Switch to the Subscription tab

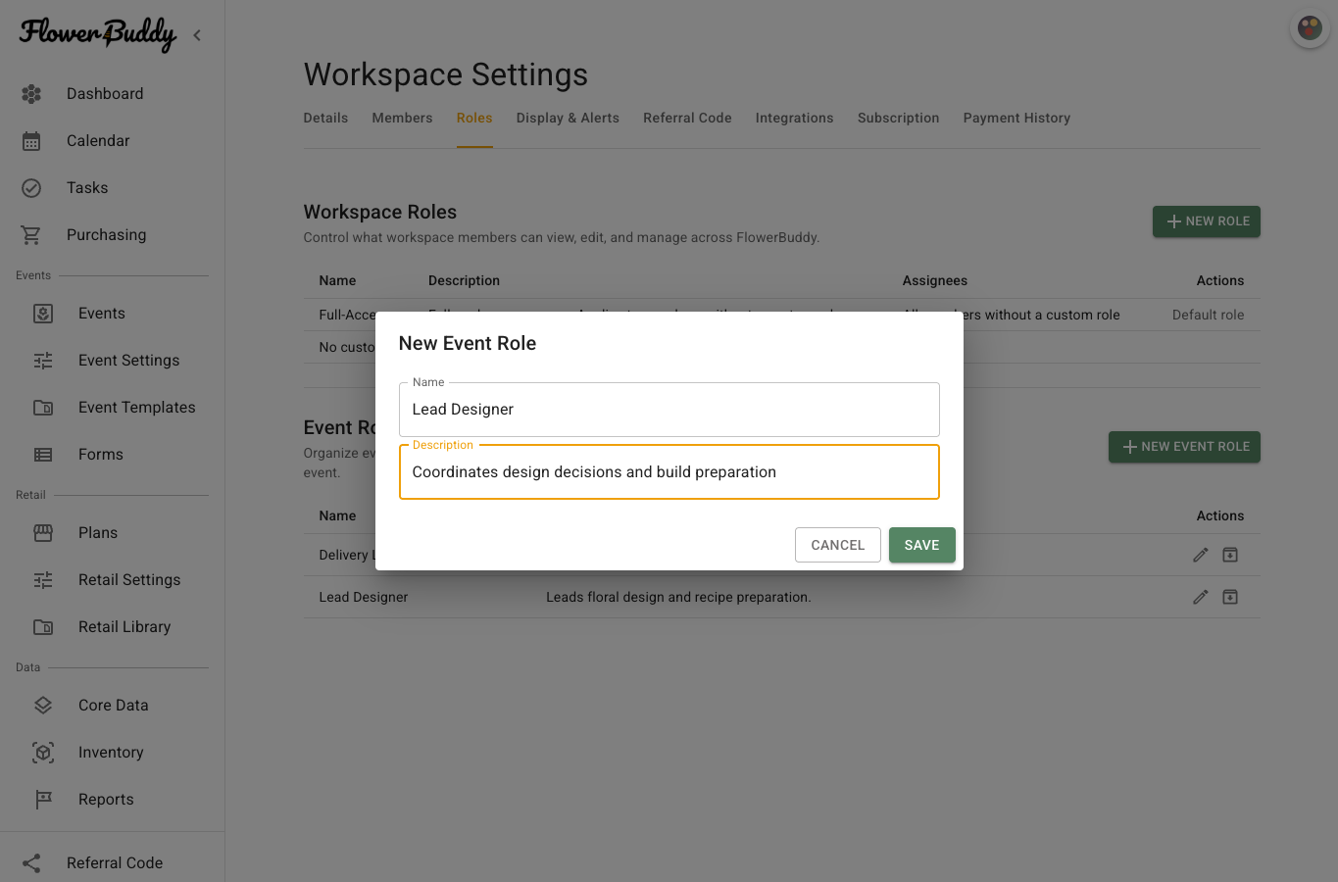pyautogui.click(x=898, y=118)
